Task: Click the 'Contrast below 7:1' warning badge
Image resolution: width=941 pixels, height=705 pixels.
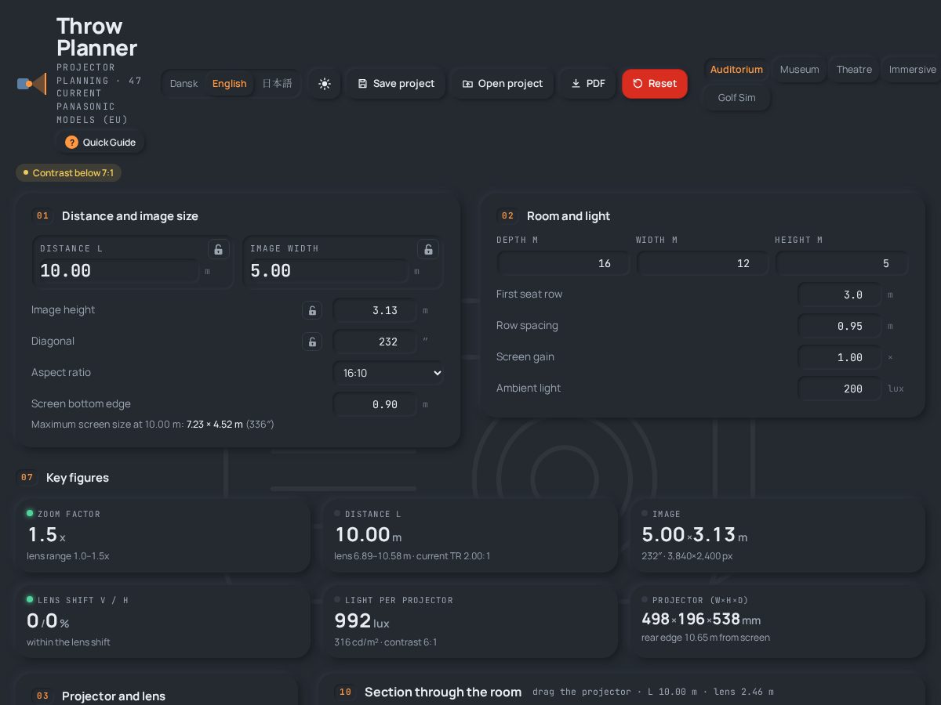Action: tap(68, 173)
